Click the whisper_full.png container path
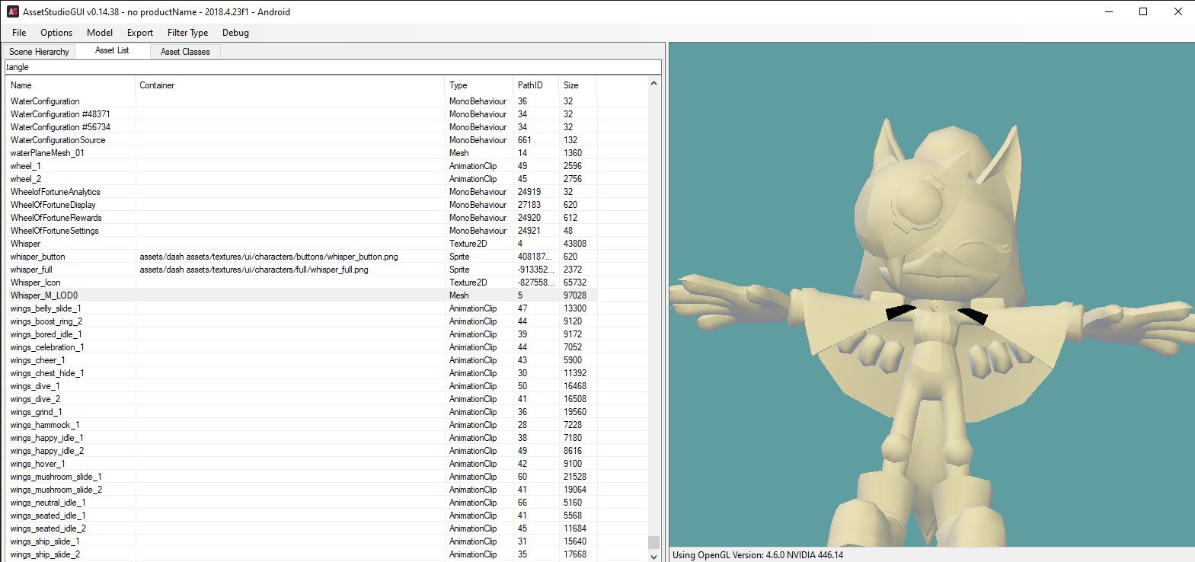Viewport: 1195px width, 562px height. click(254, 270)
